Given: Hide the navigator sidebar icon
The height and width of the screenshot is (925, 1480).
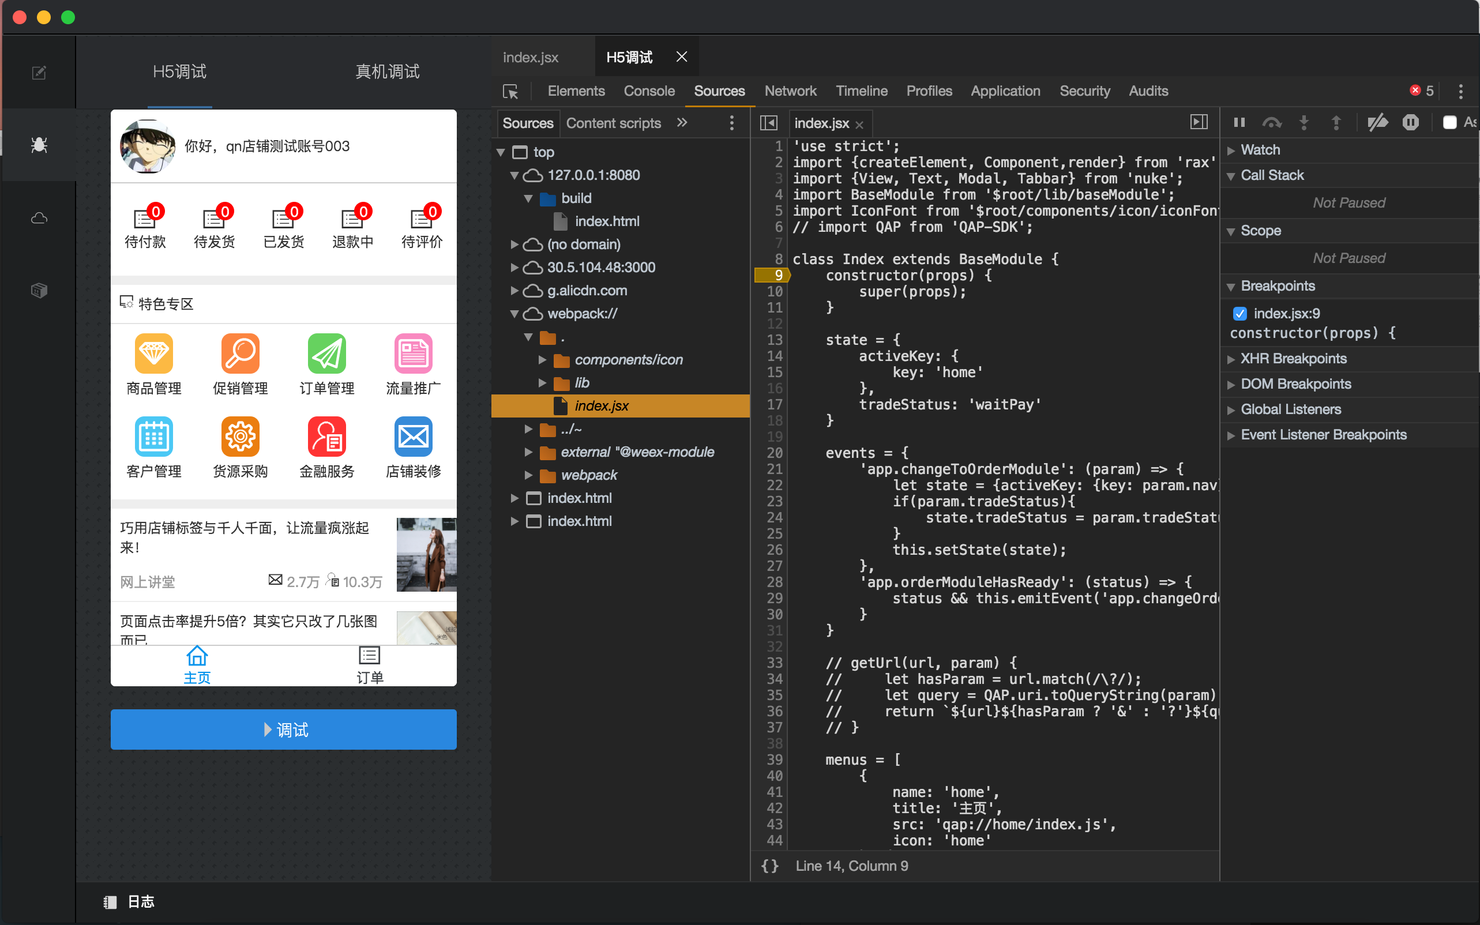Looking at the screenshot, I should tap(768, 123).
